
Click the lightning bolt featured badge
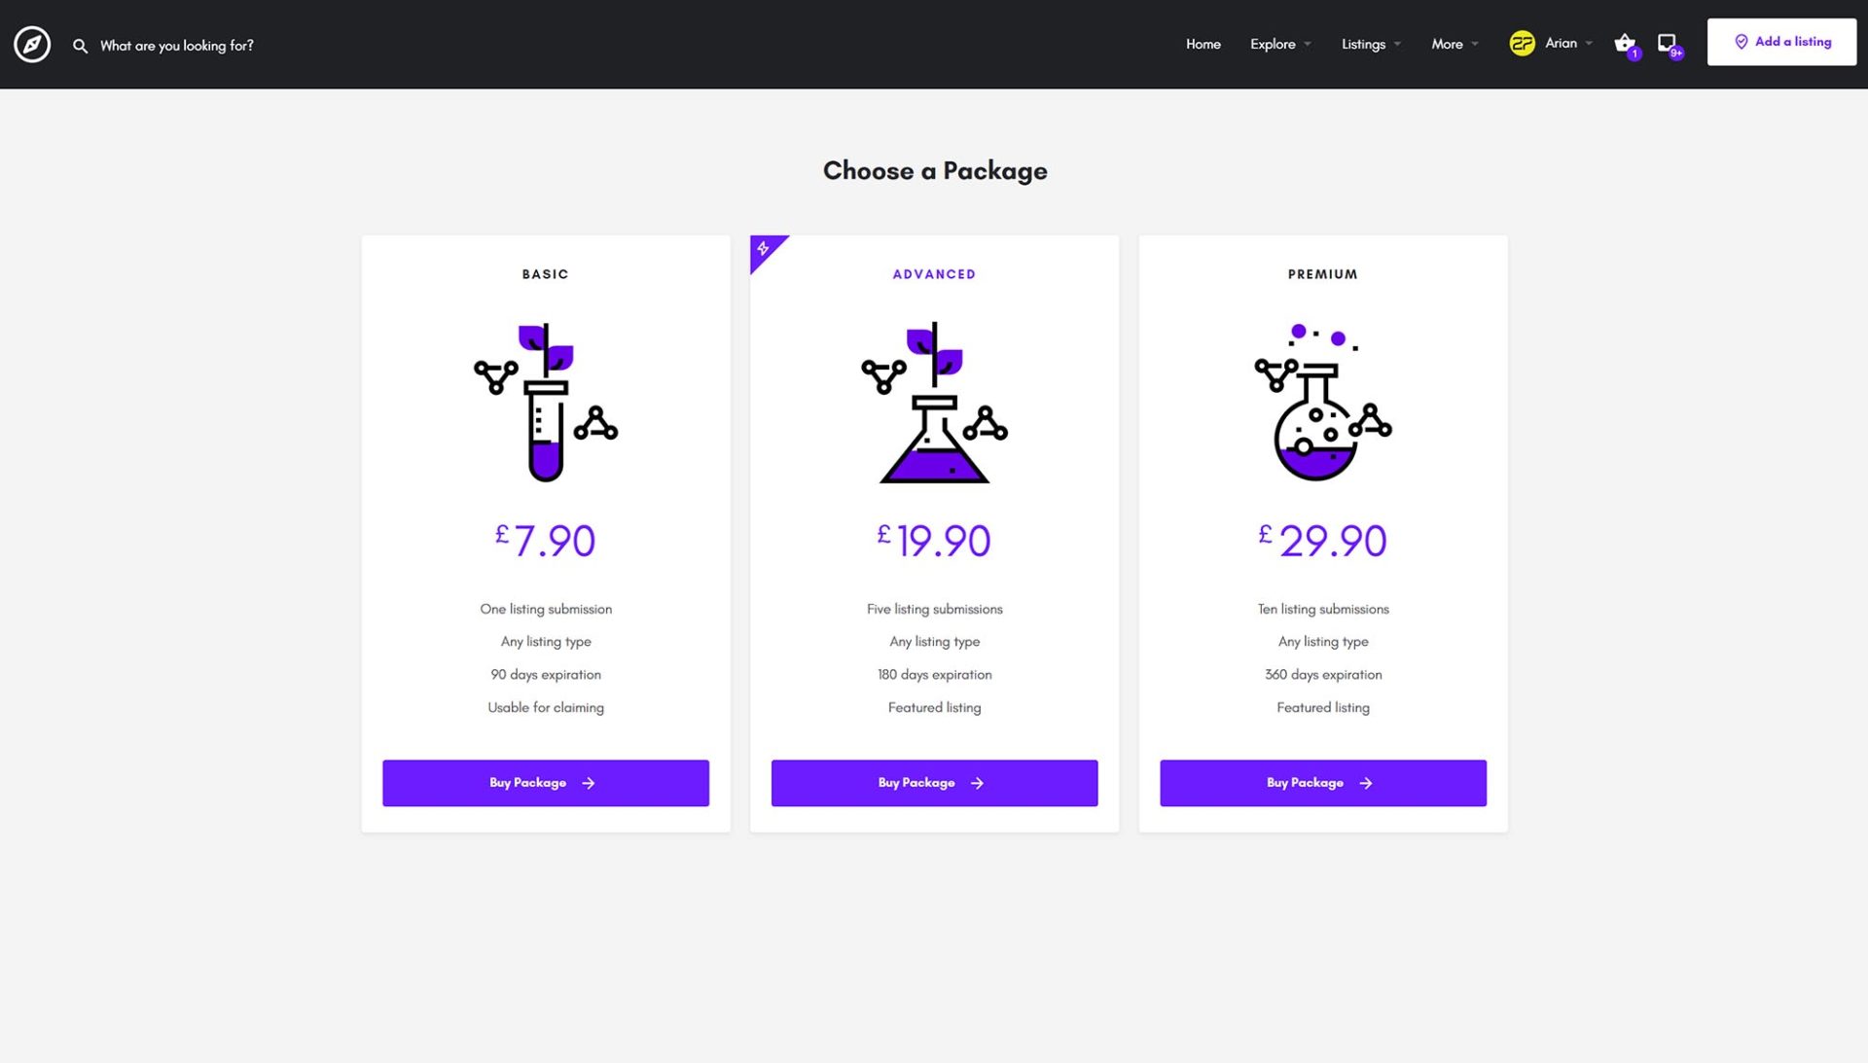click(x=764, y=249)
